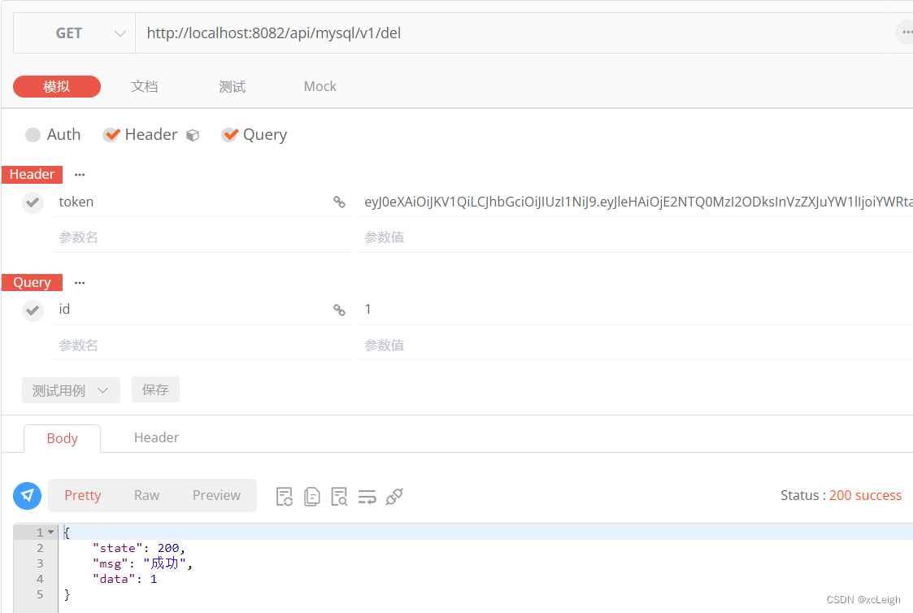Click the "data": 1 line
Image resolution: width=913 pixels, height=613 pixels.
[x=124, y=579]
